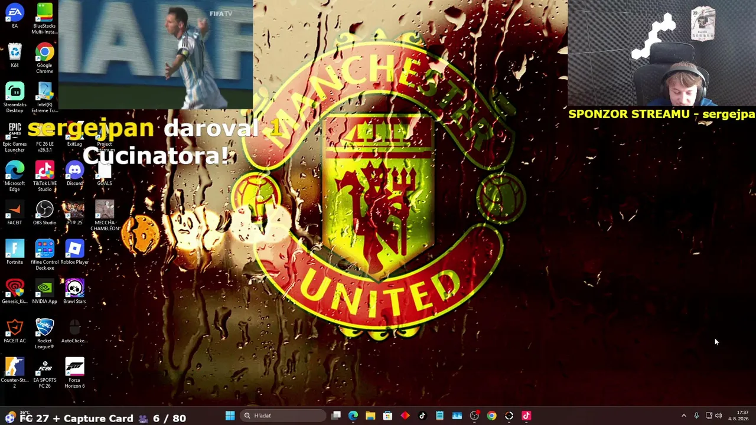This screenshot has height=425, width=756.
Task: Select the Discord desktop shortcut
Action: (x=74, y=174)
